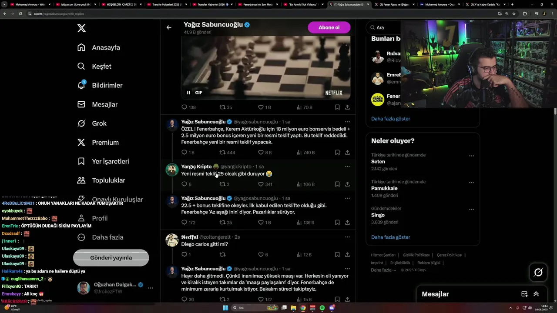The width and height of the screenshot is (557, 313).
Task: Reply to the 22.5 + bonus post (172)
Action: [x=188, y=223]
